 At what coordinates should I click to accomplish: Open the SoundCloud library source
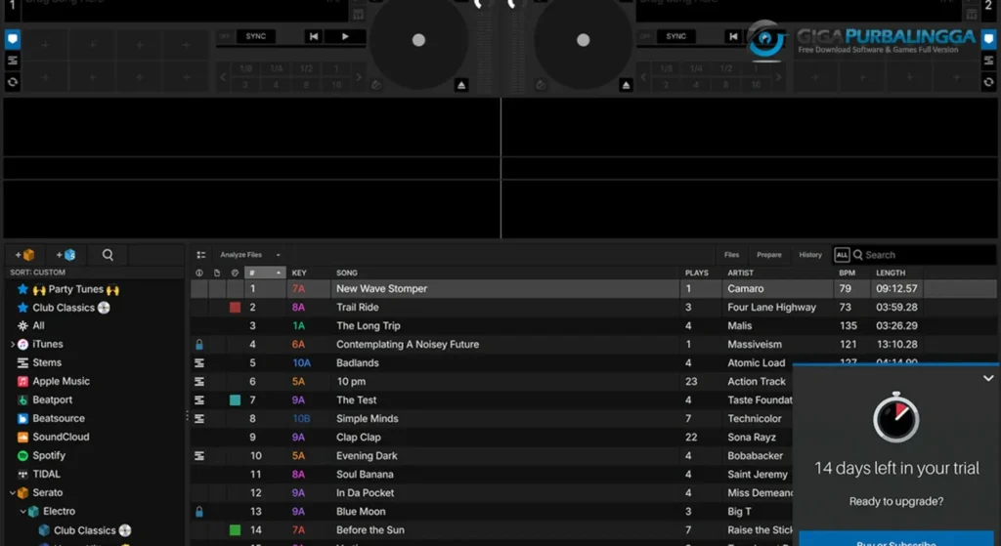coord(53,437)
